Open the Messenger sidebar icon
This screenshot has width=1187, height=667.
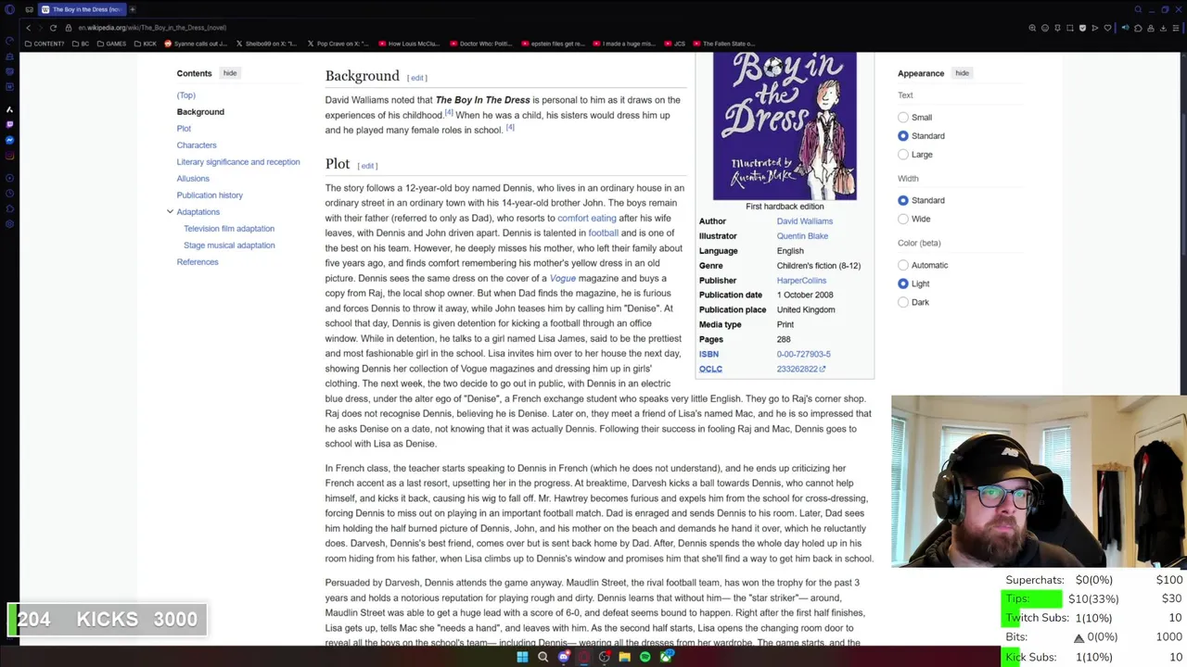pos(10,140)
